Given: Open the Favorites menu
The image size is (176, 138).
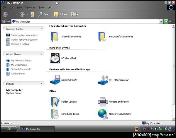Looking at the screenshot, I should pyautogui.click(x=30, y=7).
